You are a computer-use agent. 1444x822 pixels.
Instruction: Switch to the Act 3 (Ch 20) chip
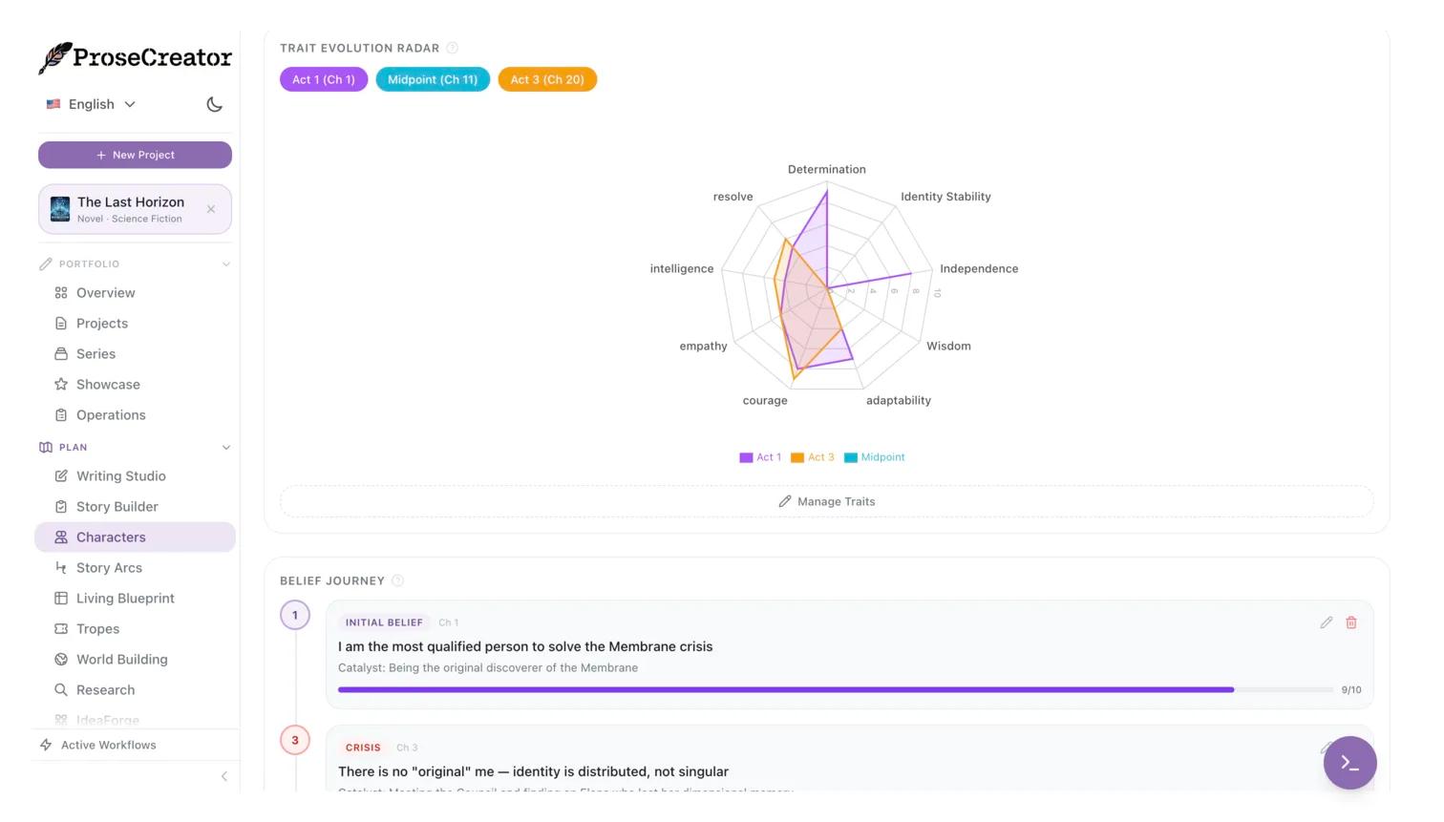click(546, 79)
